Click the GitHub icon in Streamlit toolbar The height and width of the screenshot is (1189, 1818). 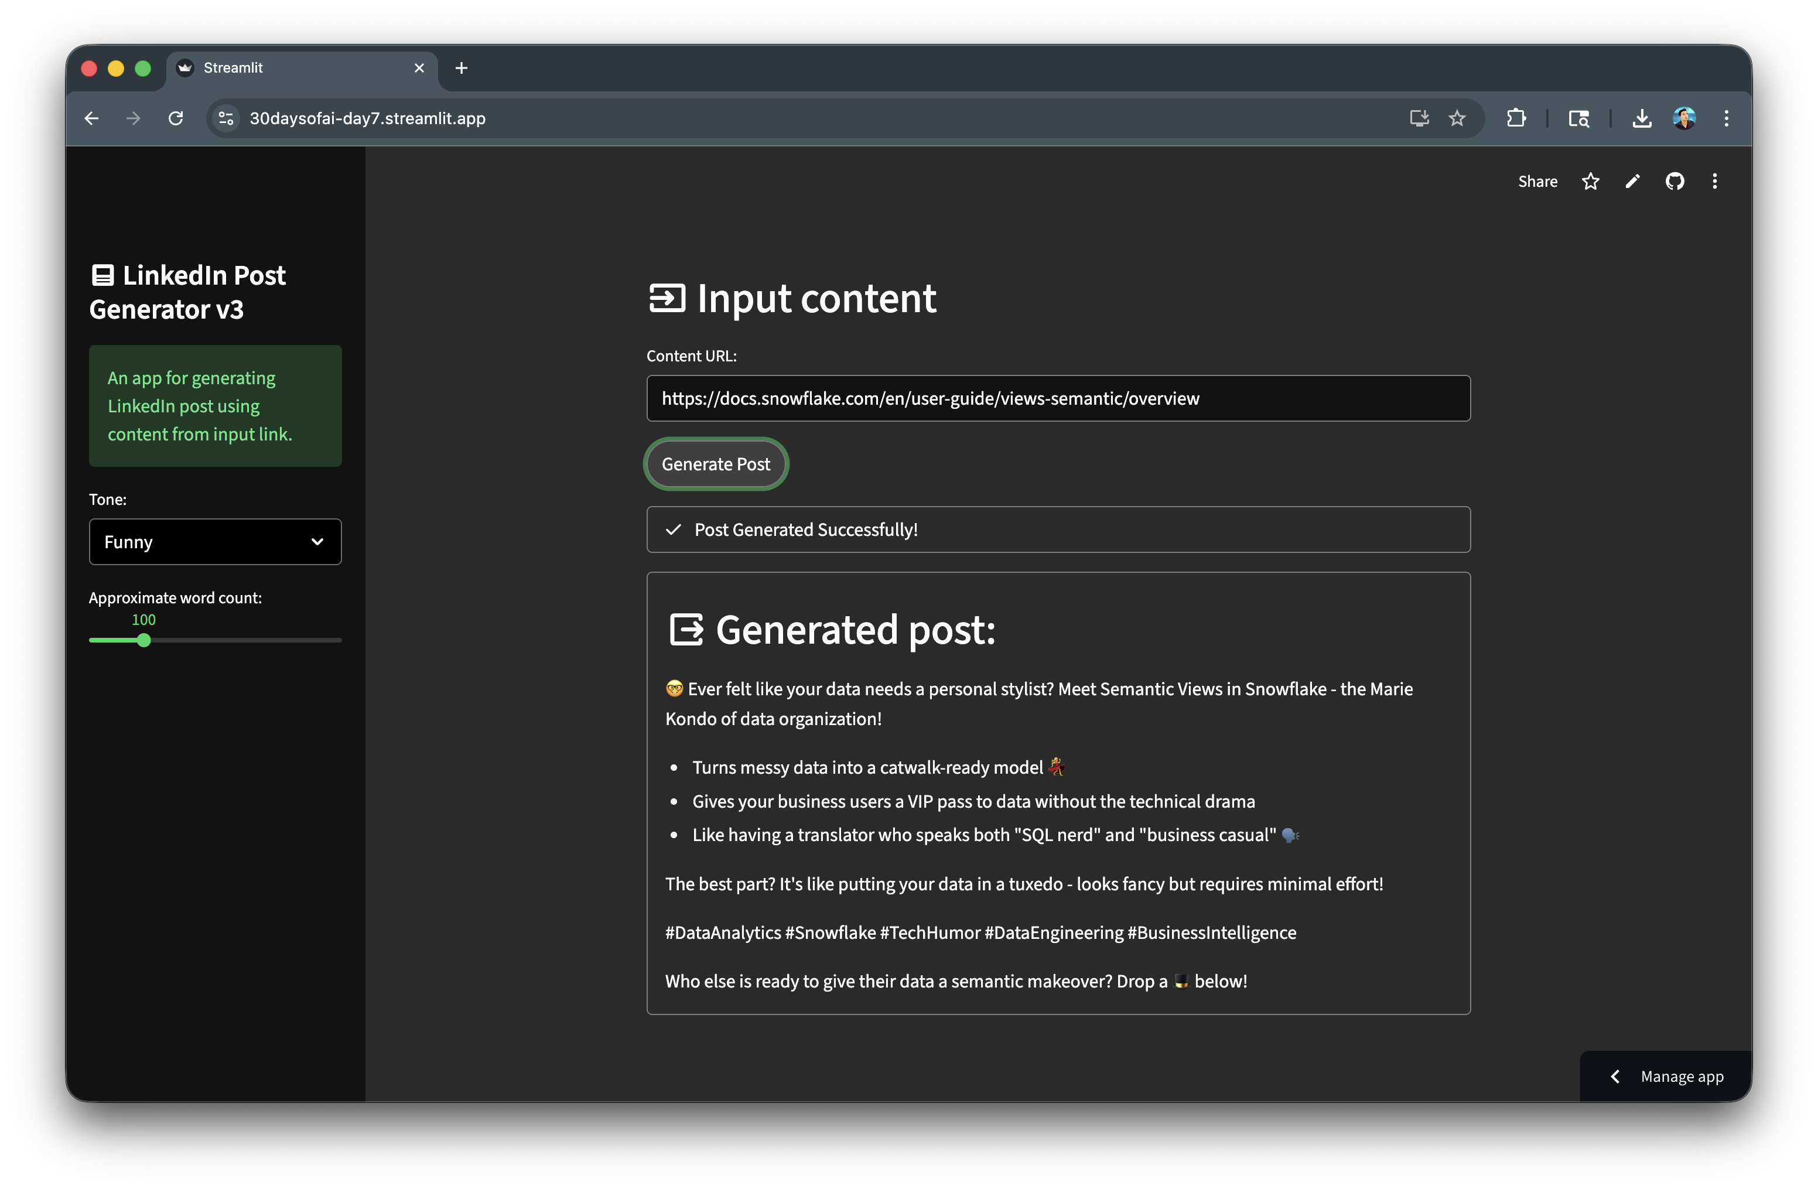pos(1675,181)
